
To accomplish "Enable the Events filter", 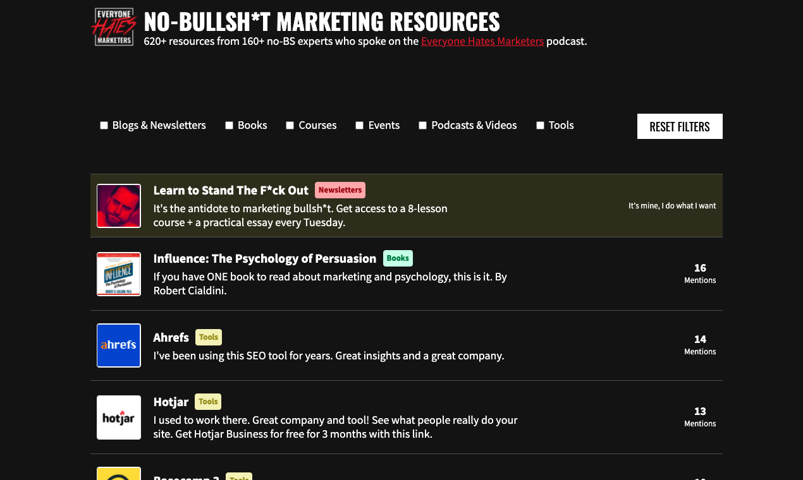I will coord(359,125).
